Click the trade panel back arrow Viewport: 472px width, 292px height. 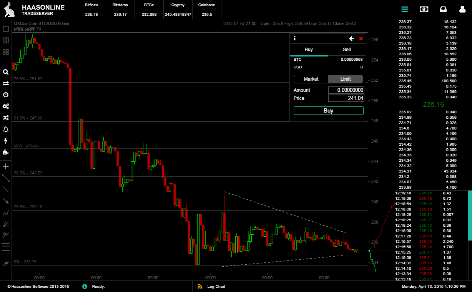pos(351,38)
